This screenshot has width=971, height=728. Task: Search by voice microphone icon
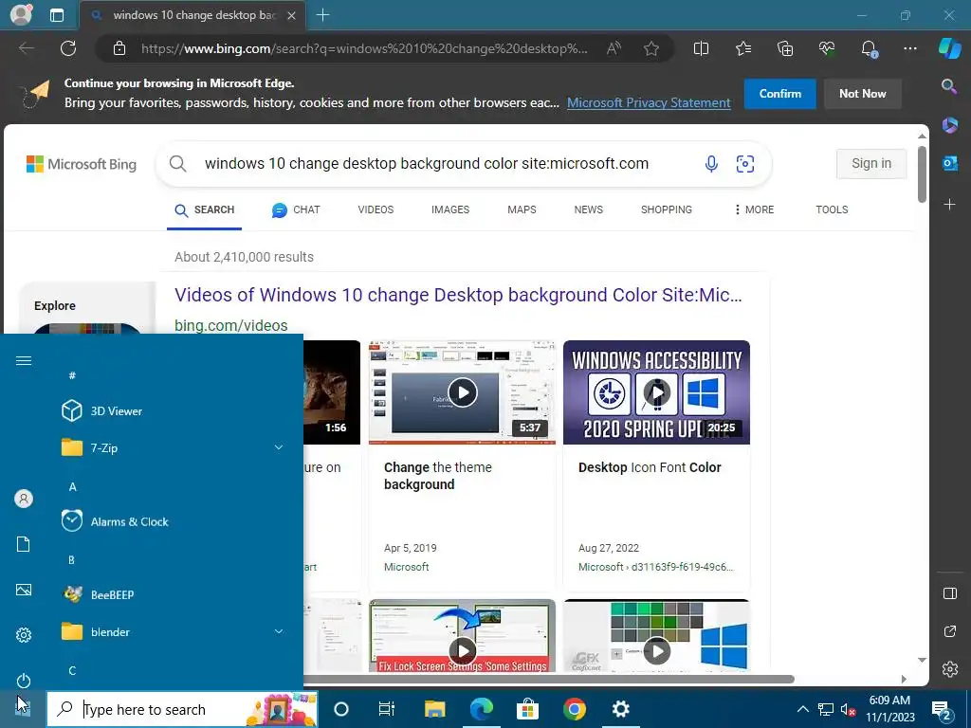(711, 163)
